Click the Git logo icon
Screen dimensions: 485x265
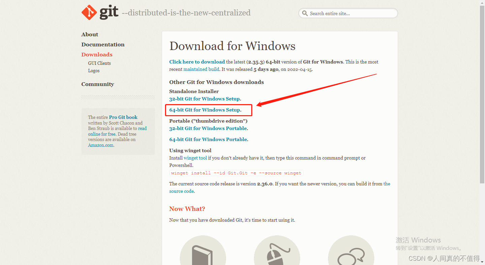pyautogui.click(x=100, y=12)
